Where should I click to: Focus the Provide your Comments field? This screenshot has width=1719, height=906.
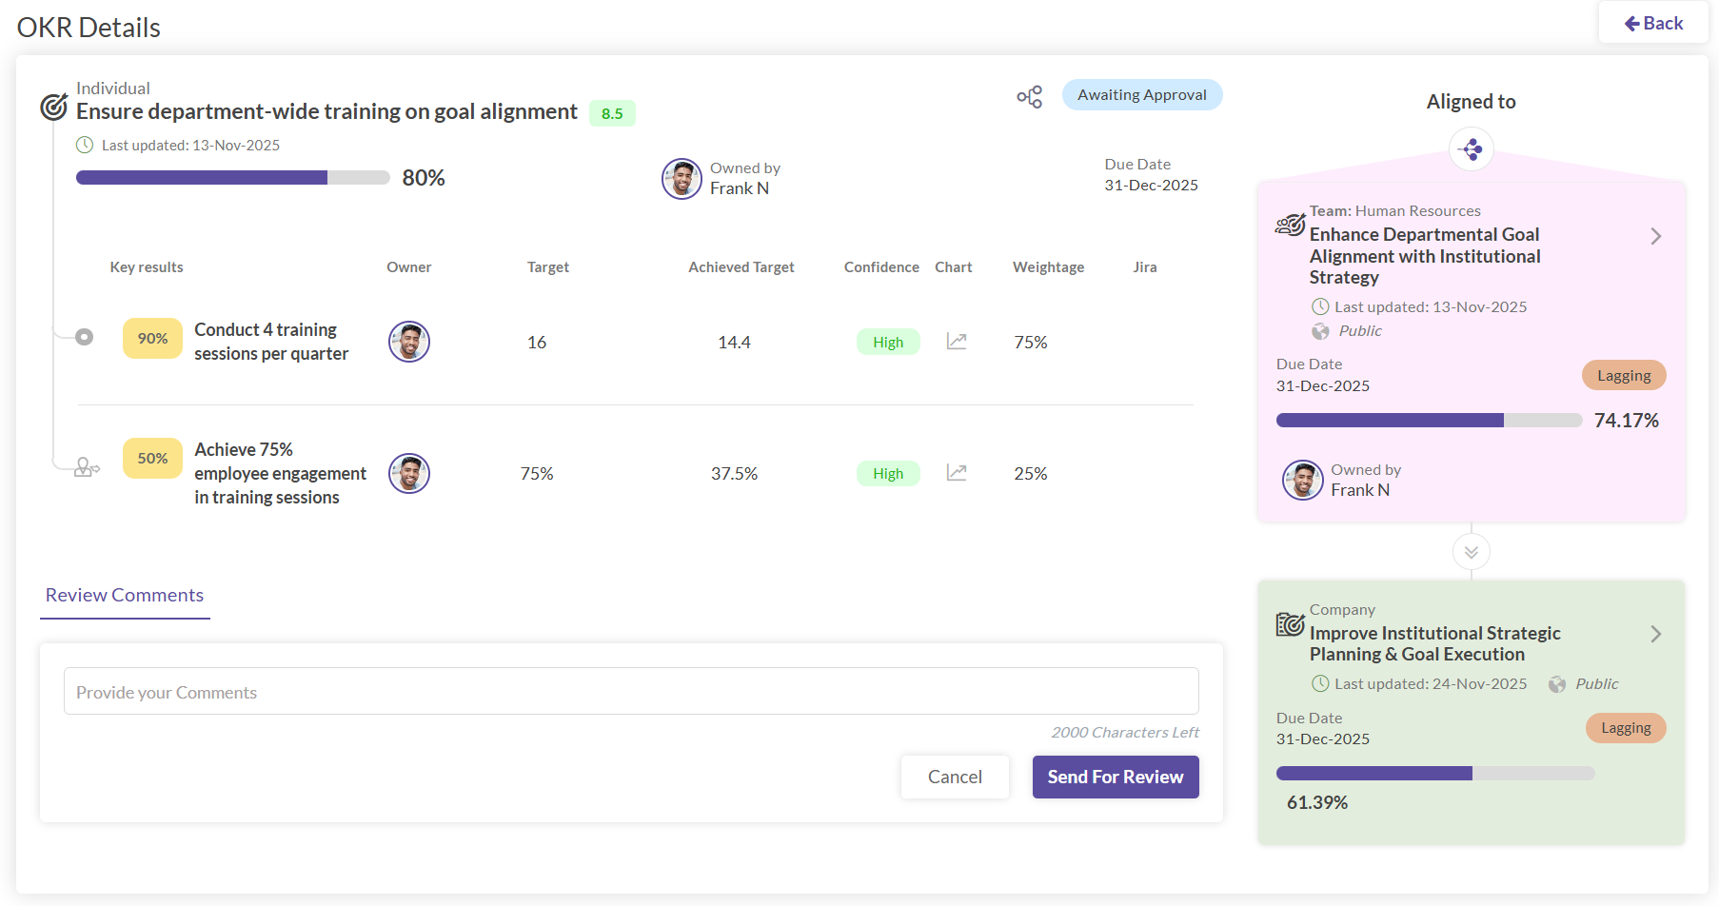tap(630, 692)
